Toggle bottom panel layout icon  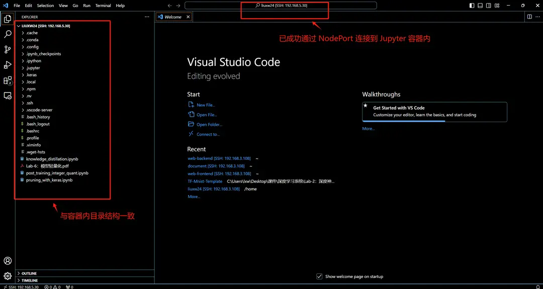tap(480, 6)
